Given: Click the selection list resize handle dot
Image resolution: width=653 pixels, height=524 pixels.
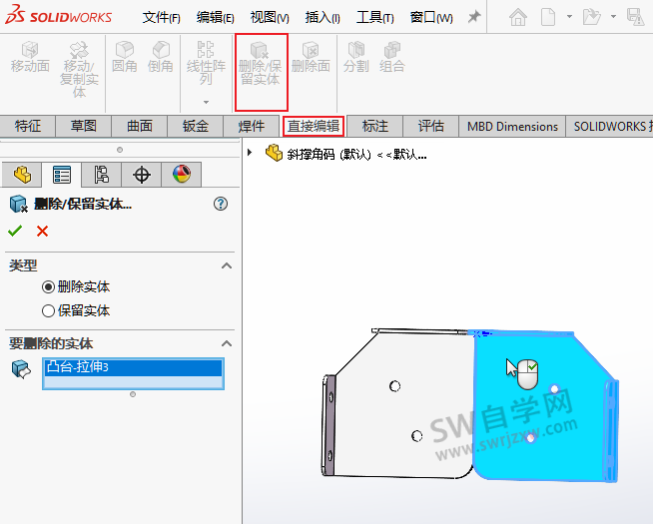Looking at the screenshot, I should pyautogui.click(x=133, y=394).
